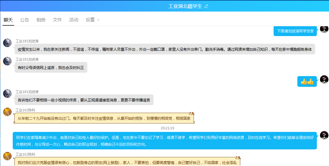The image size is (329, 166).
Task: Expand the 设置 dropdown menu
Action: coord(92,20)
